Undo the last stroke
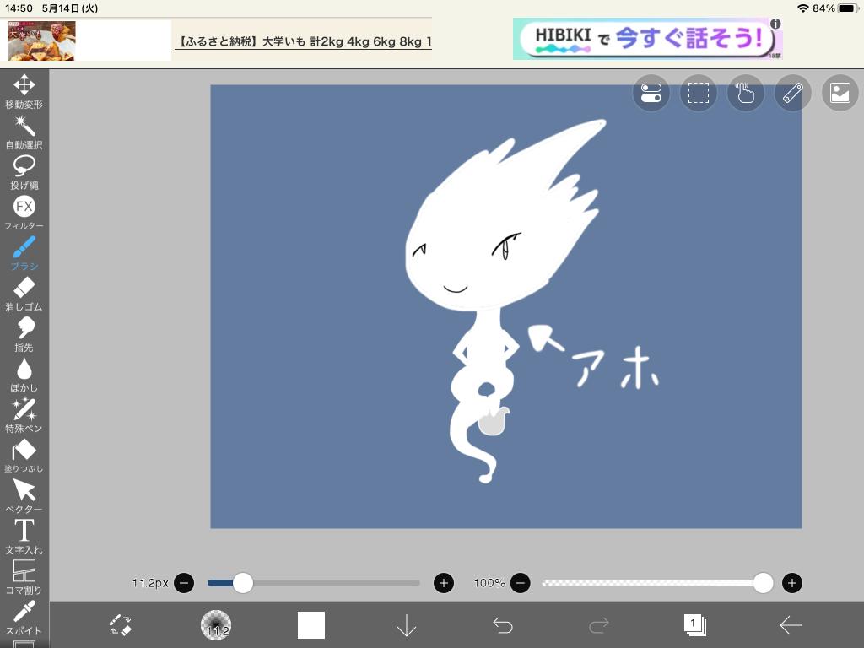 click(x=503, y=625)
